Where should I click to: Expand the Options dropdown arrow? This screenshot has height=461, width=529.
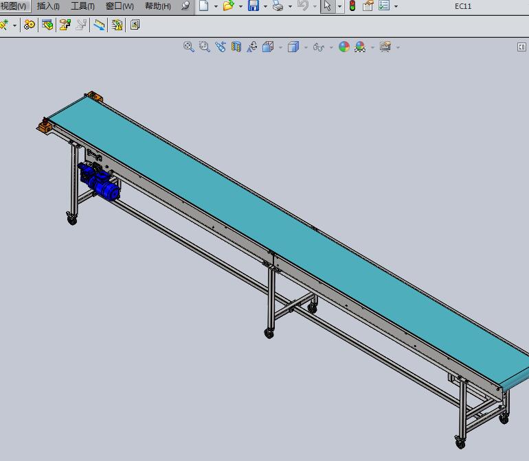(x=396, y=6)
